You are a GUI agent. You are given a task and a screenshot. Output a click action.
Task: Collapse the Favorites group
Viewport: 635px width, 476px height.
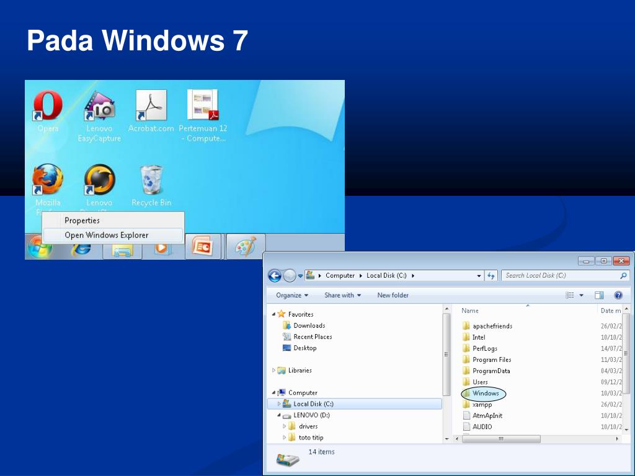click(x=273, y=314)
